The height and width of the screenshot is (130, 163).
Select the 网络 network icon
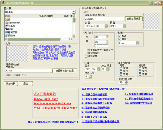tap(7, 29)
